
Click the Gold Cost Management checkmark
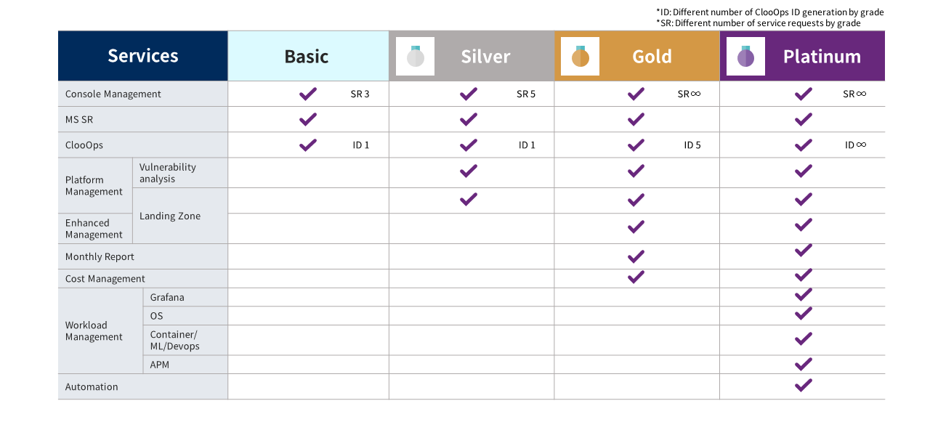(x=636, y=277)
